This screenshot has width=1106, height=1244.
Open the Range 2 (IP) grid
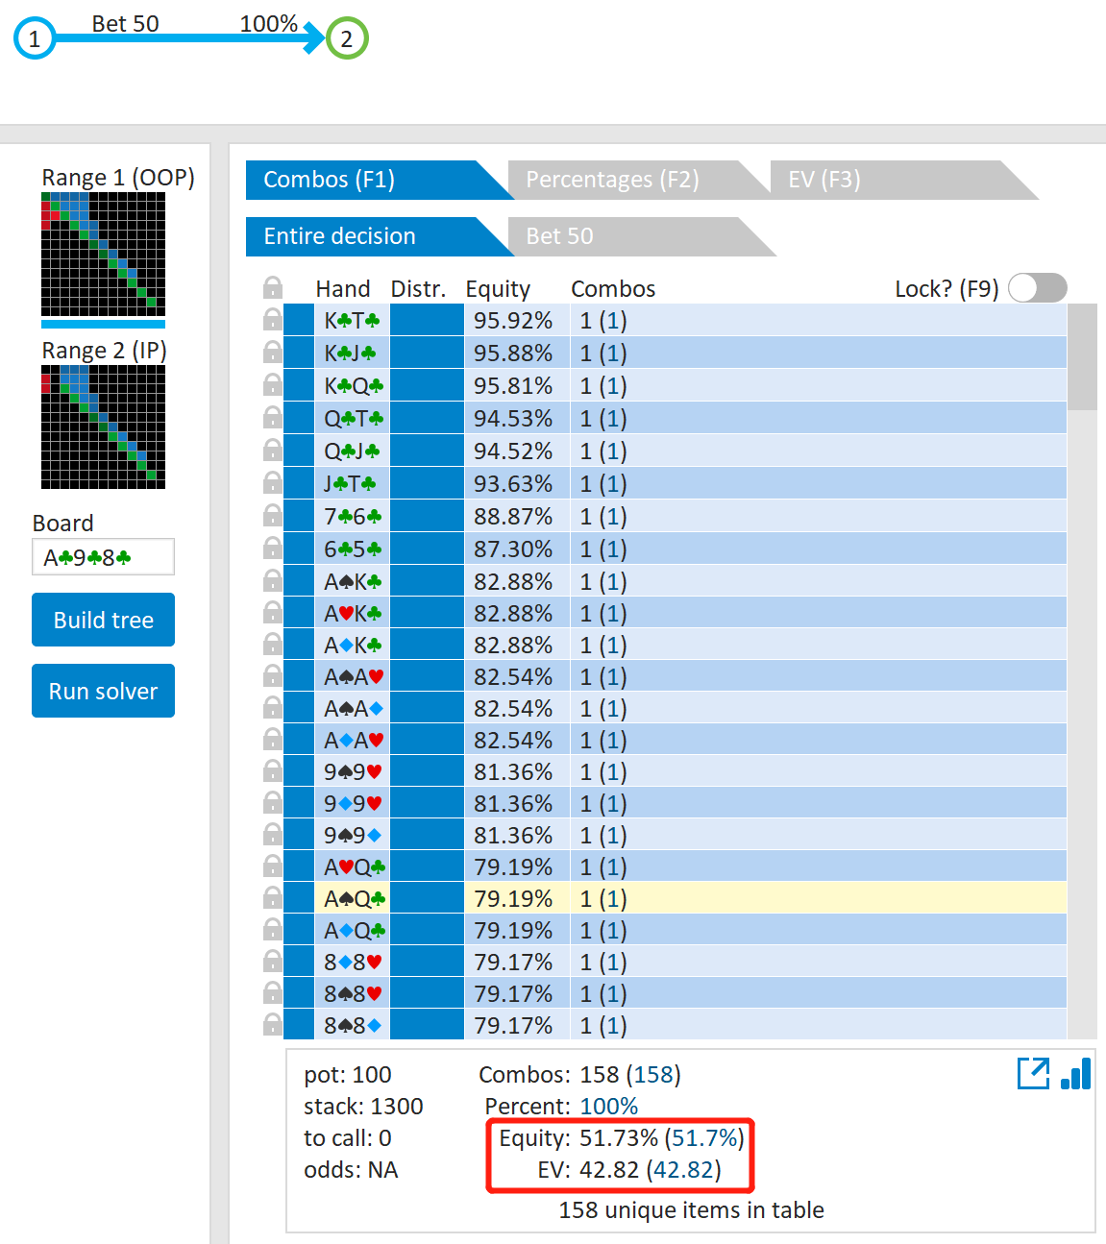click(103, 427)
